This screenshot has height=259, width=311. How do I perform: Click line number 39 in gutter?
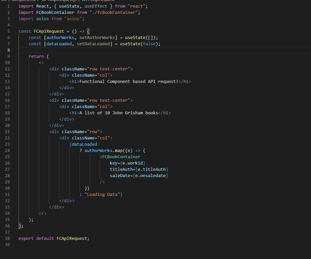click(7, 245)
